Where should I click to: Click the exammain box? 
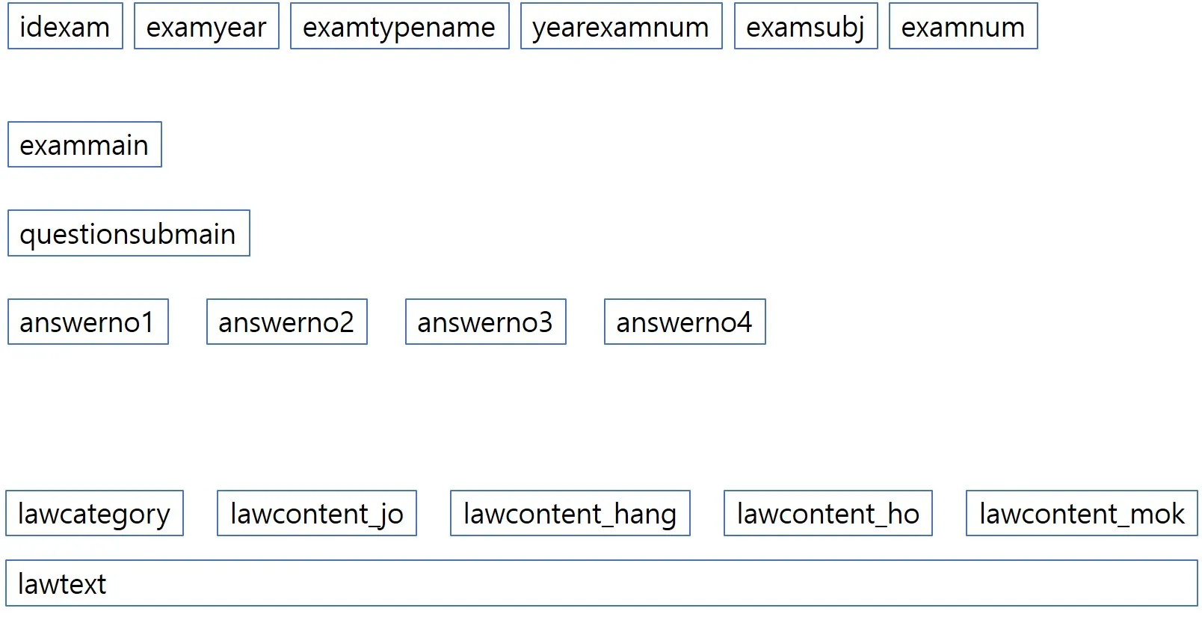pos(84,145)
